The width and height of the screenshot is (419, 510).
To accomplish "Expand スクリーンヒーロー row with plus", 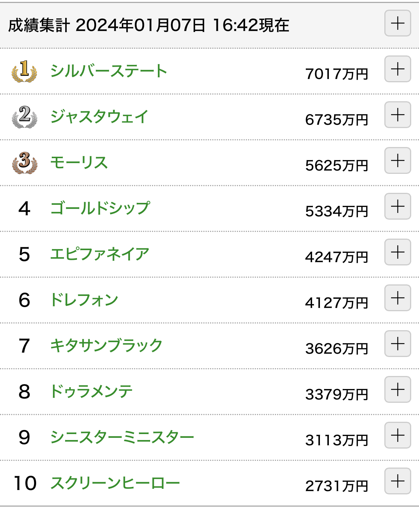I will (x=397, y=481).
